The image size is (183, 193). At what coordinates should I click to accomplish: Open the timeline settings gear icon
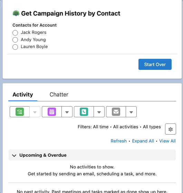[x=171, y=129]
